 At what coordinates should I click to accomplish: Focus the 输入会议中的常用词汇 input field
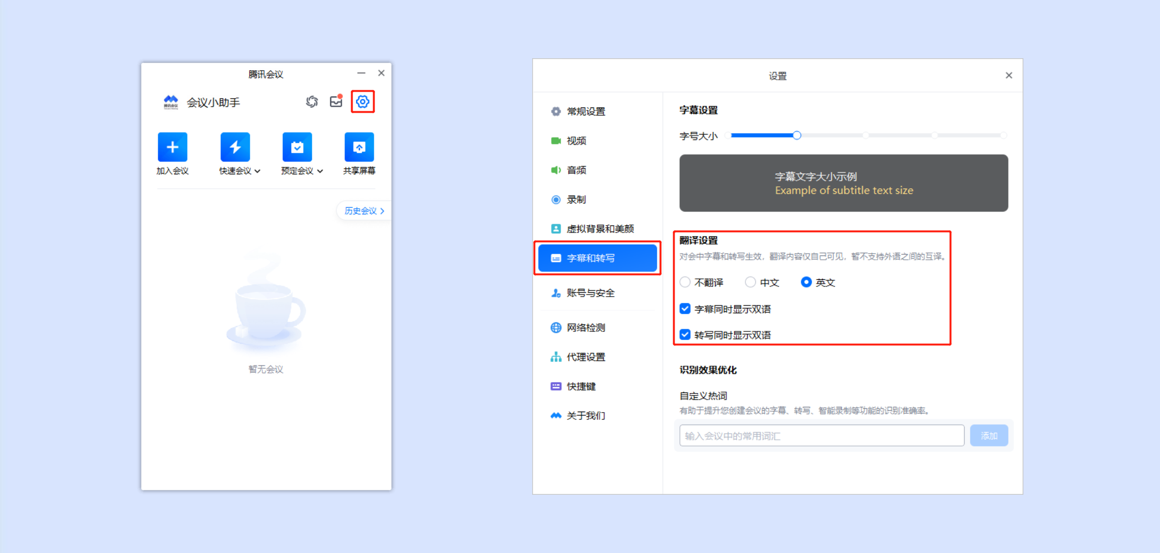[822, 436]
